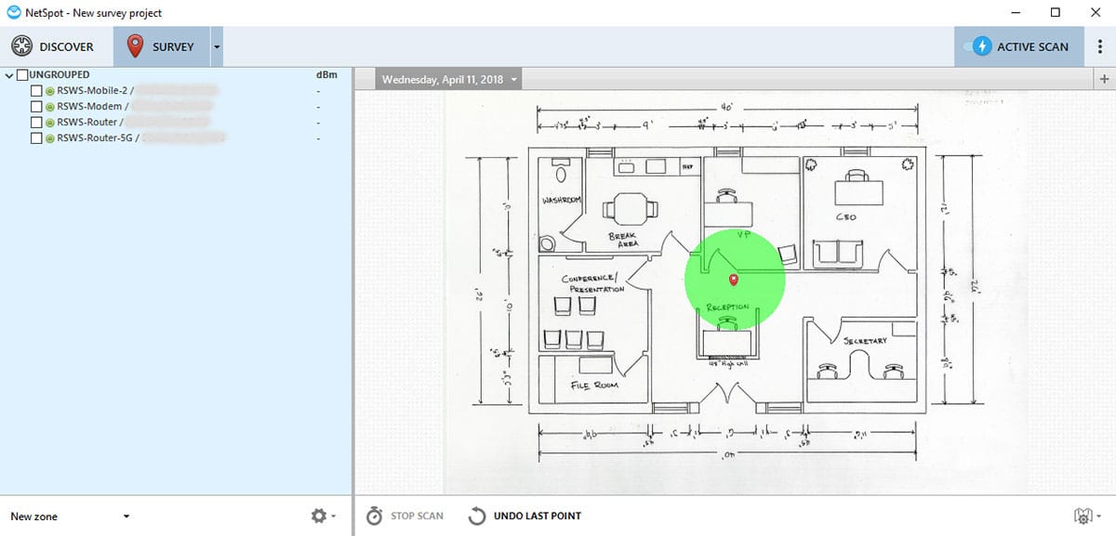1116x536 pixels.
Task: Switch to the Discover tab
Action: [x=56, y=46]
